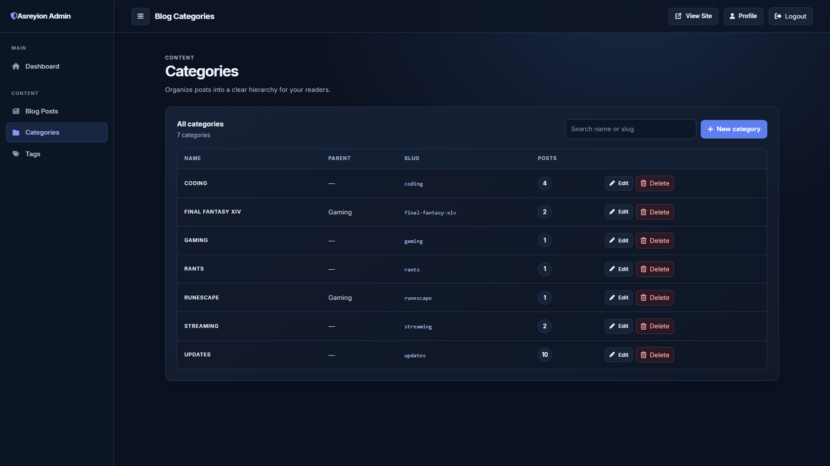Click the trash Delete icon for Updates
Viewport: 830px width, 466px height.
click(644, 355)
